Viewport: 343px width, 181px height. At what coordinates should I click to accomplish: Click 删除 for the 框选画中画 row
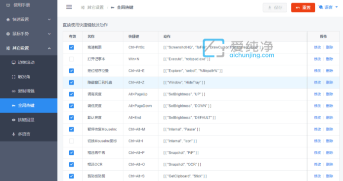click(x=330, y=153)
